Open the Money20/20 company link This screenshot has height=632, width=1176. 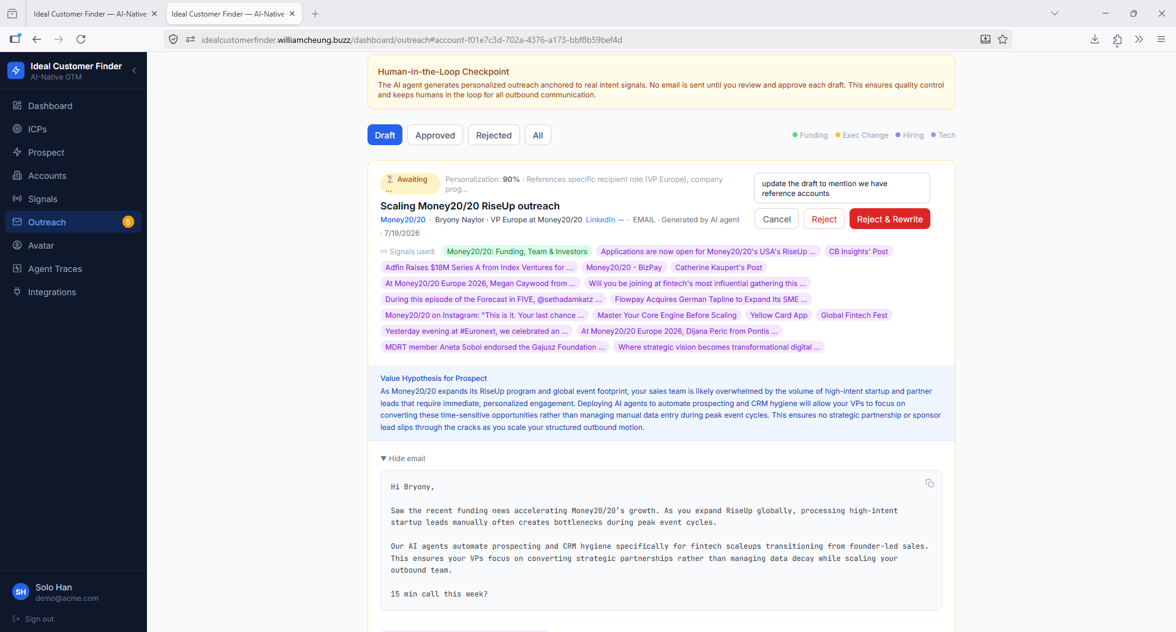402,220
